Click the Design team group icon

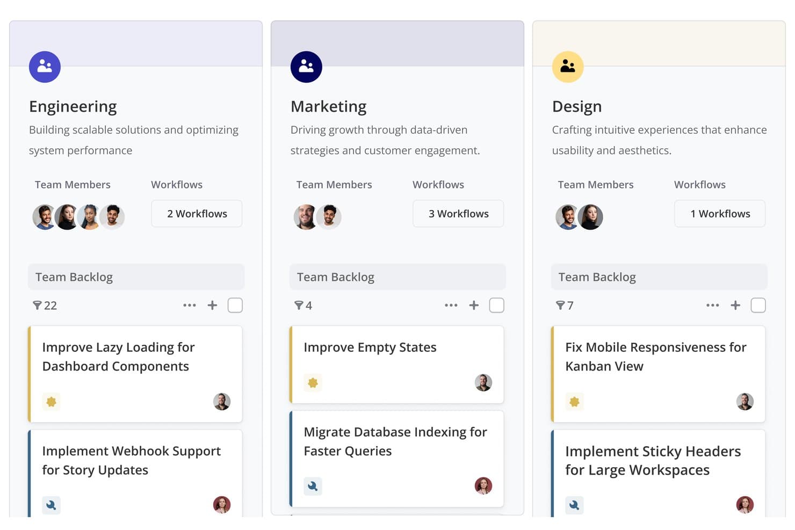568,67
